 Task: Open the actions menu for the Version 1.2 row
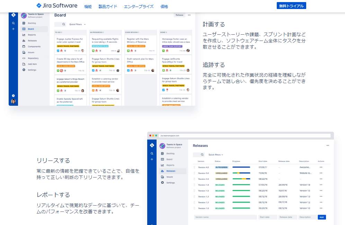[321, 202]
